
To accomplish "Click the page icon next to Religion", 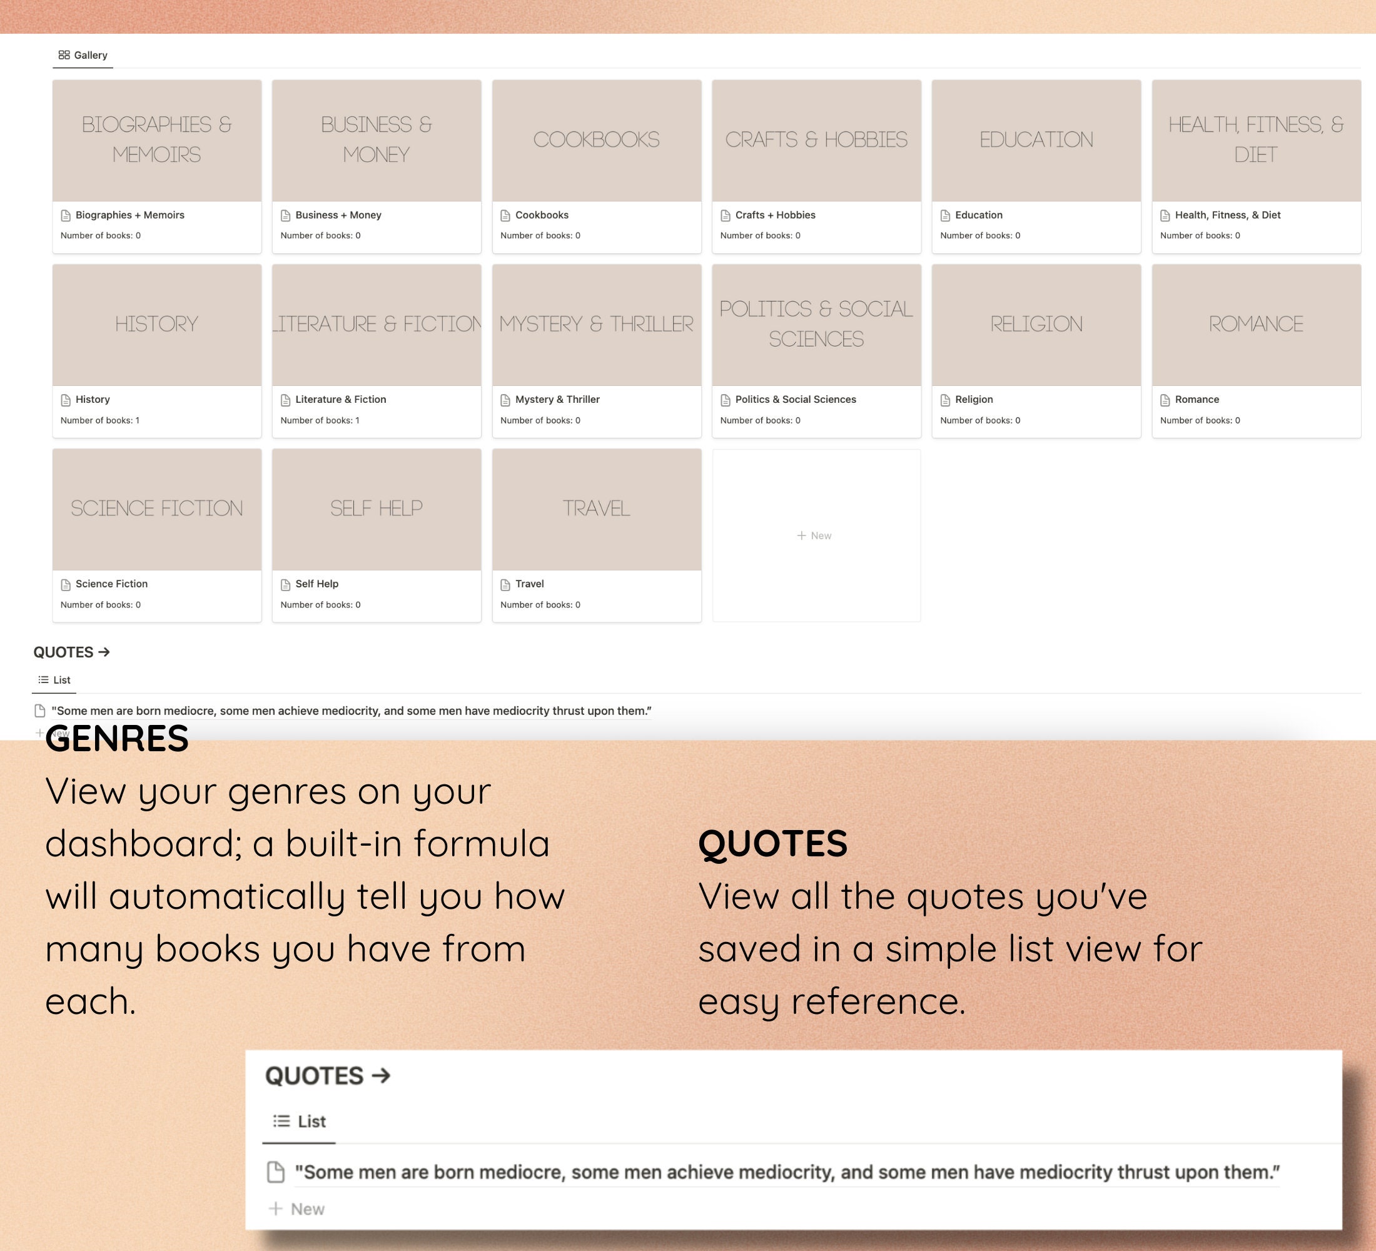I will (946, 399).
